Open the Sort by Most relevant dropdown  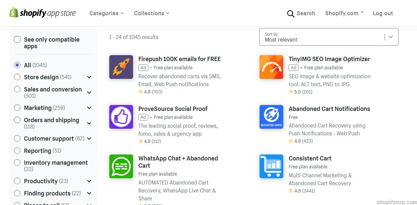[329, 37]
